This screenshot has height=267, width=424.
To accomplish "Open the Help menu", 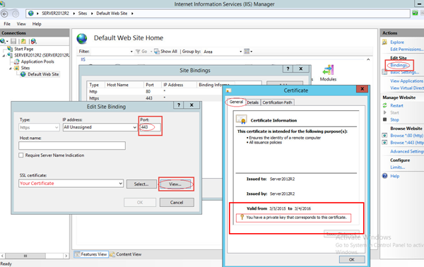I will click(37, 24).
